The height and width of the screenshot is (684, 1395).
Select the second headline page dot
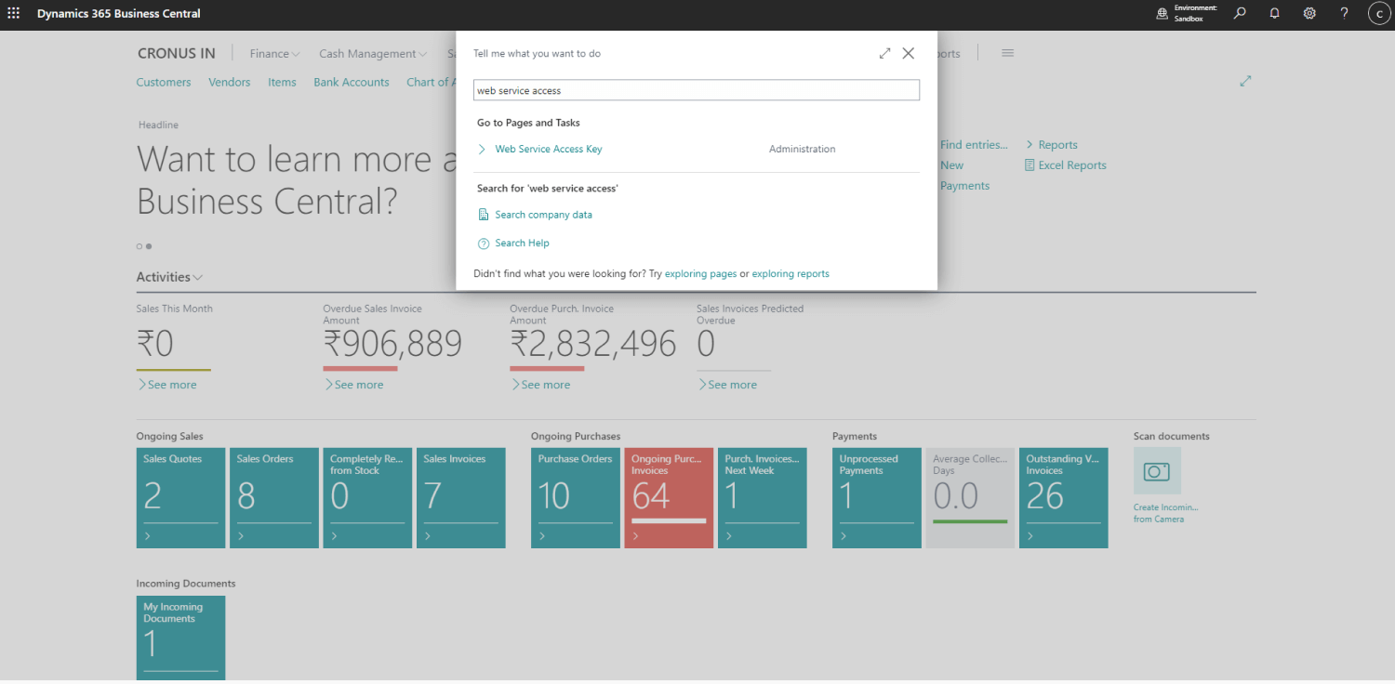click(149, 246)
